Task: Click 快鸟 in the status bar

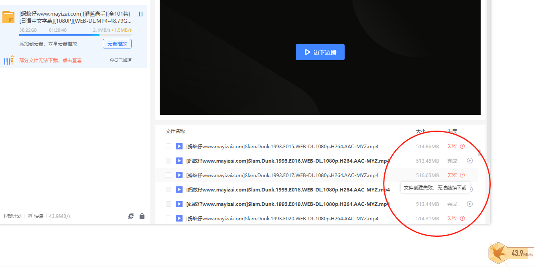Action: click(x=36, y=216)
